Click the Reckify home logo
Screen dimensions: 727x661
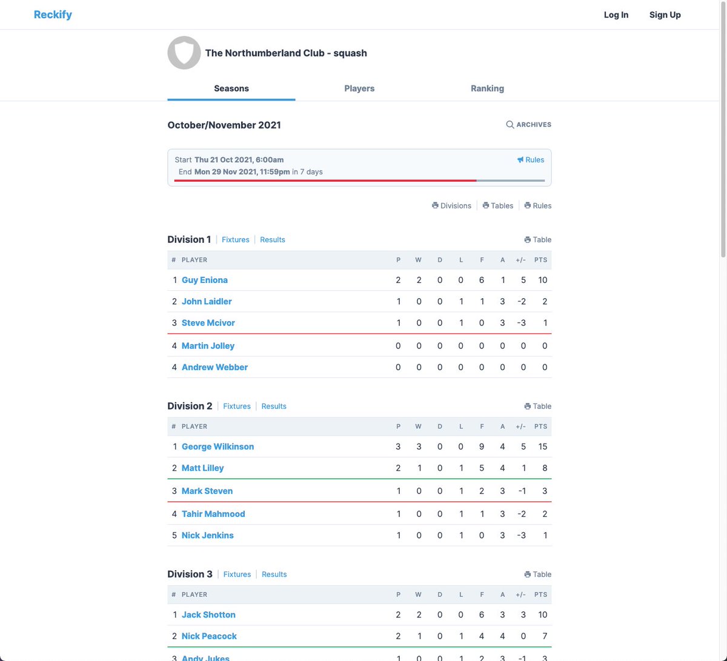pyautogui.click(x=53, y=14)
